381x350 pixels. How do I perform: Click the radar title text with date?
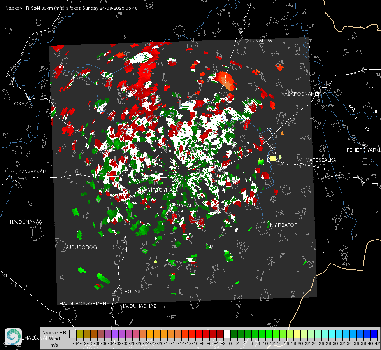72,8
